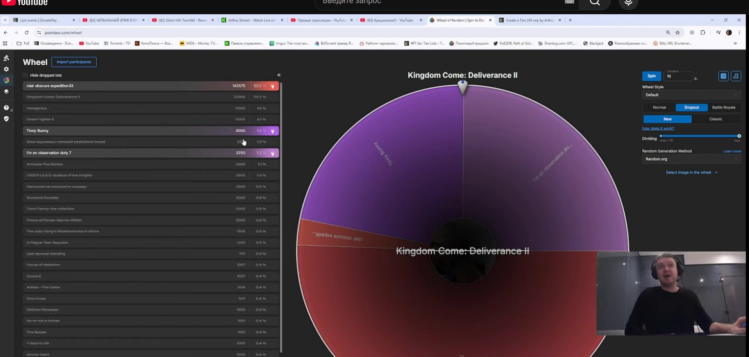Click the YouTube search magnifier button
This screenshot has width=749, height=357.
point(595,3)
